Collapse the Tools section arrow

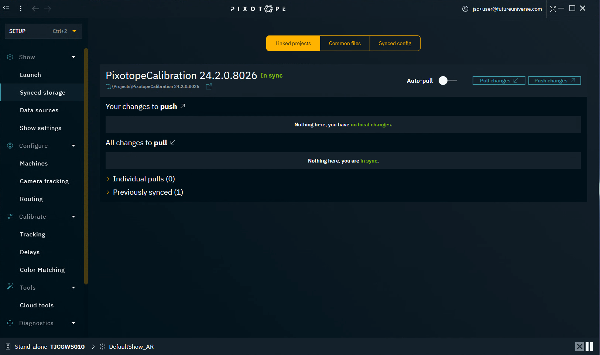pyautogui.click(x=73, y=287)
